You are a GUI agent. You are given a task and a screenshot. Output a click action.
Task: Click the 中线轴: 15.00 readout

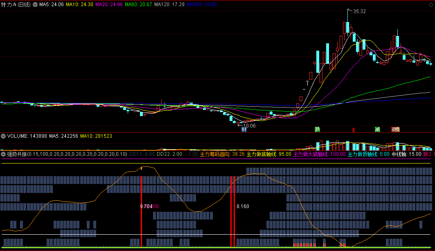click(406, 154)
